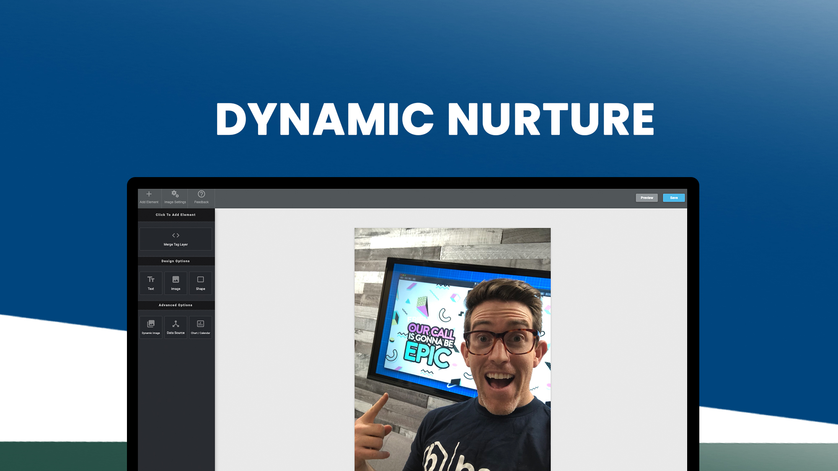Image resolution: width=838 pixels, height=471 pixels.
Task: Select the Image element tool
Action: coord(176,283)
